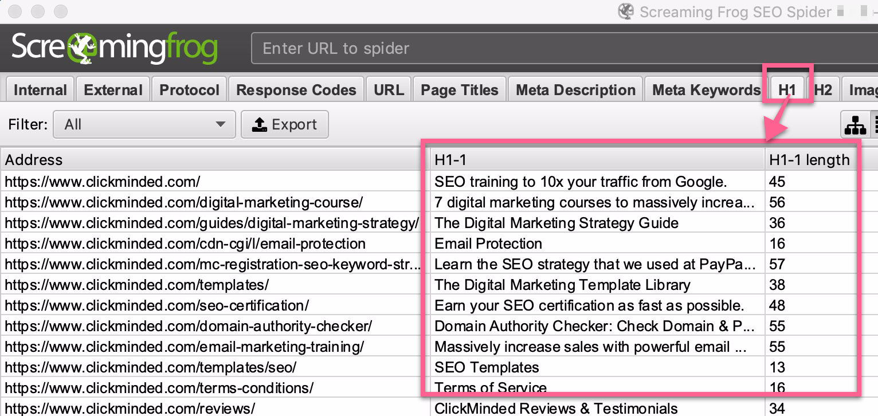
Task: Sort by the H1-1 length column header
Action: tap(809, 160)
